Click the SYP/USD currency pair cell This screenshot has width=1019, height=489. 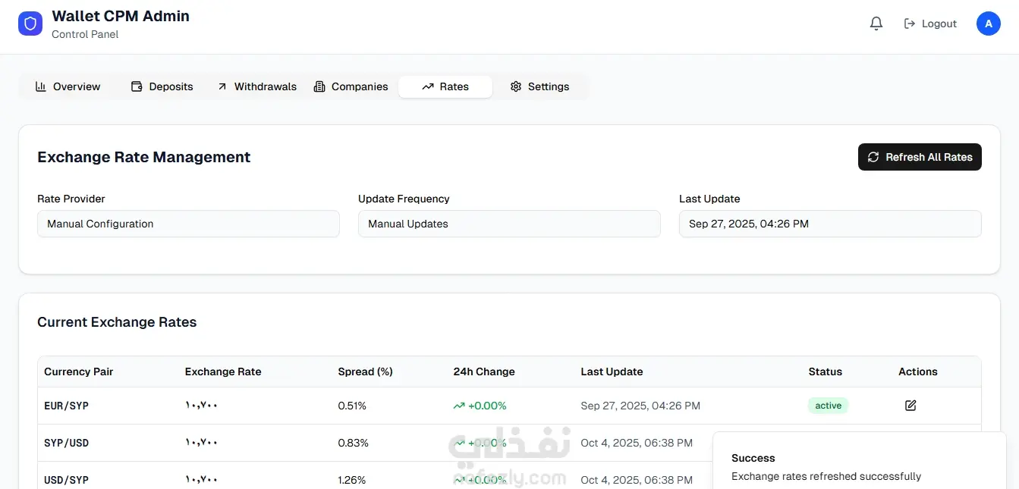click(x=66, y=443)
